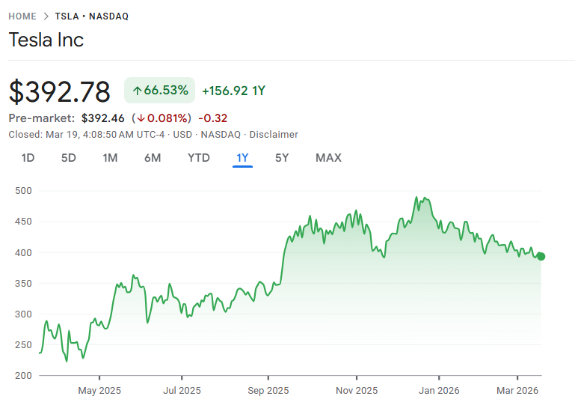Click the +156.92 1Y change value
Image resolution: width=575 pixels, height=414 pixels.
[x=233, y=91]
